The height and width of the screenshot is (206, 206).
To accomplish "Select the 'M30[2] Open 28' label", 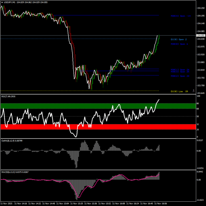I will 180,76.
